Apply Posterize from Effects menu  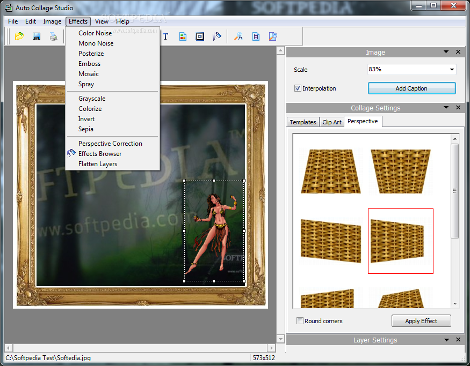coord(112,53)
